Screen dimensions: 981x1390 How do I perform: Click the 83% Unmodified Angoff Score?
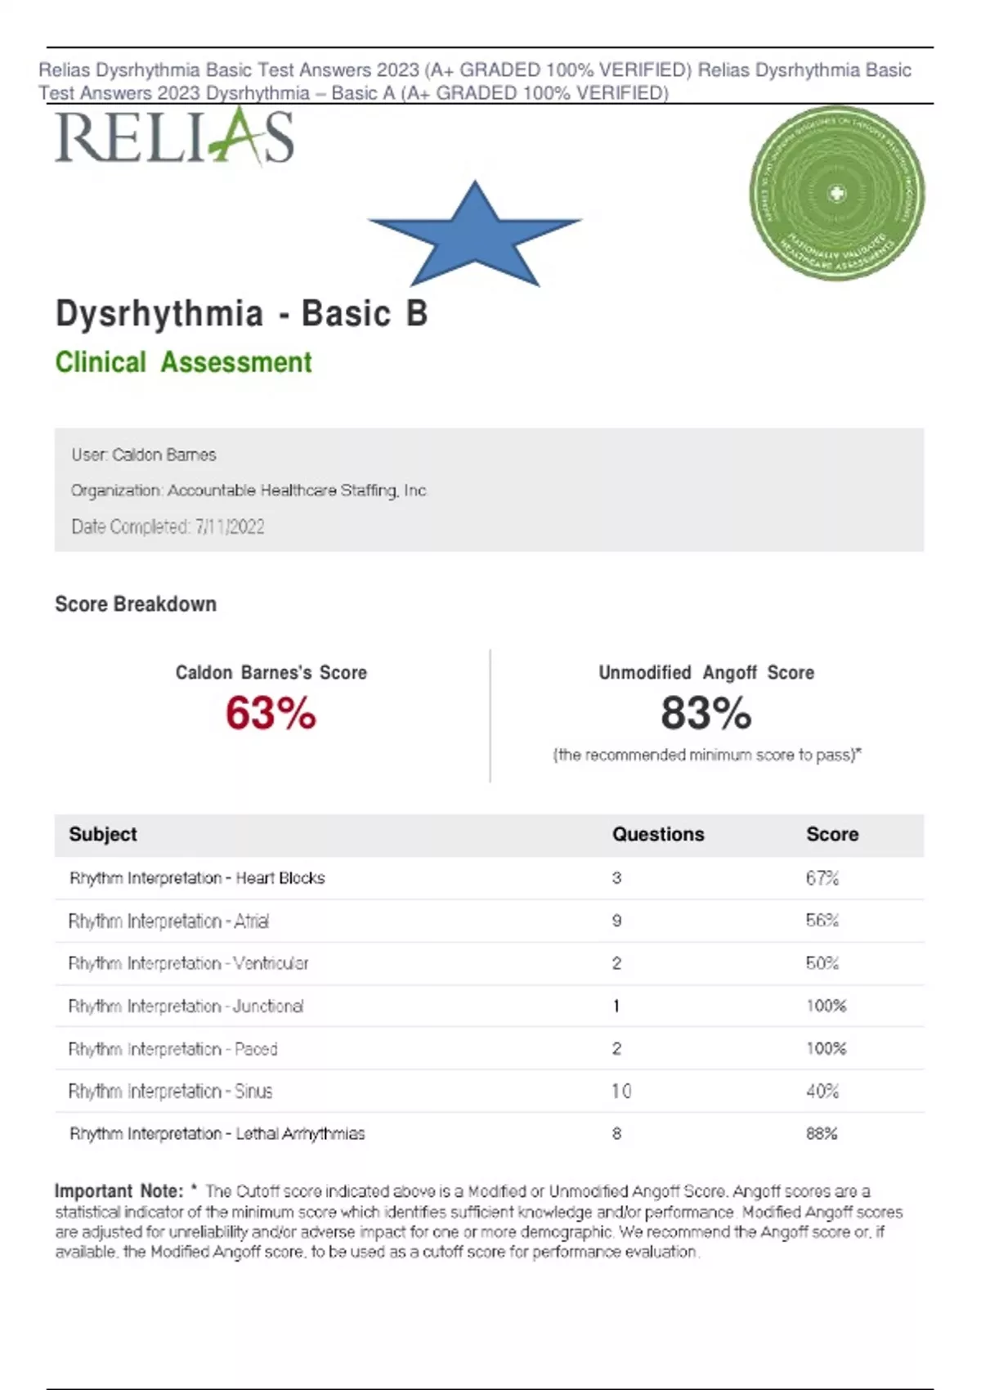tap(706, 713)
